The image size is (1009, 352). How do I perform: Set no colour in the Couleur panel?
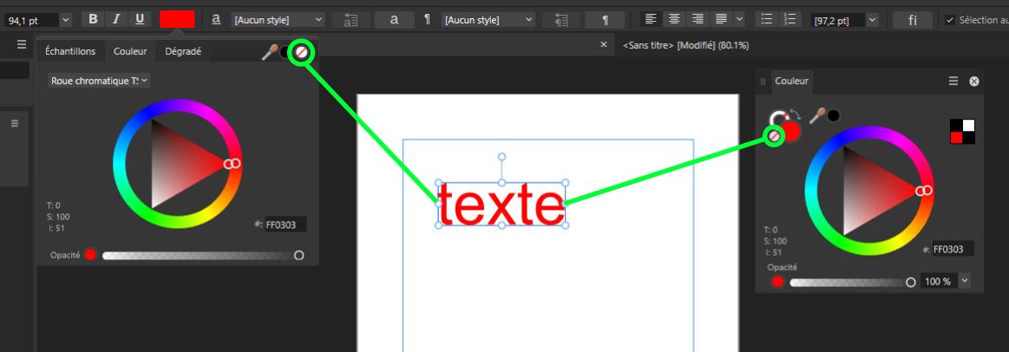pyautogui.click(x=775, y=136)
